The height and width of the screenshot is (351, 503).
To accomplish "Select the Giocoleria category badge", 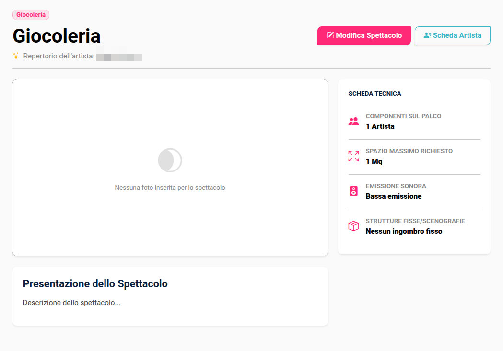I will click(31, 15).
